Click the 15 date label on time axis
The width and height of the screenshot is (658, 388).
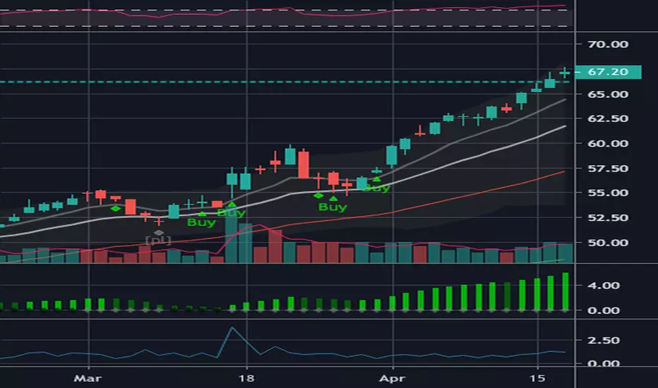pos(537,378)
